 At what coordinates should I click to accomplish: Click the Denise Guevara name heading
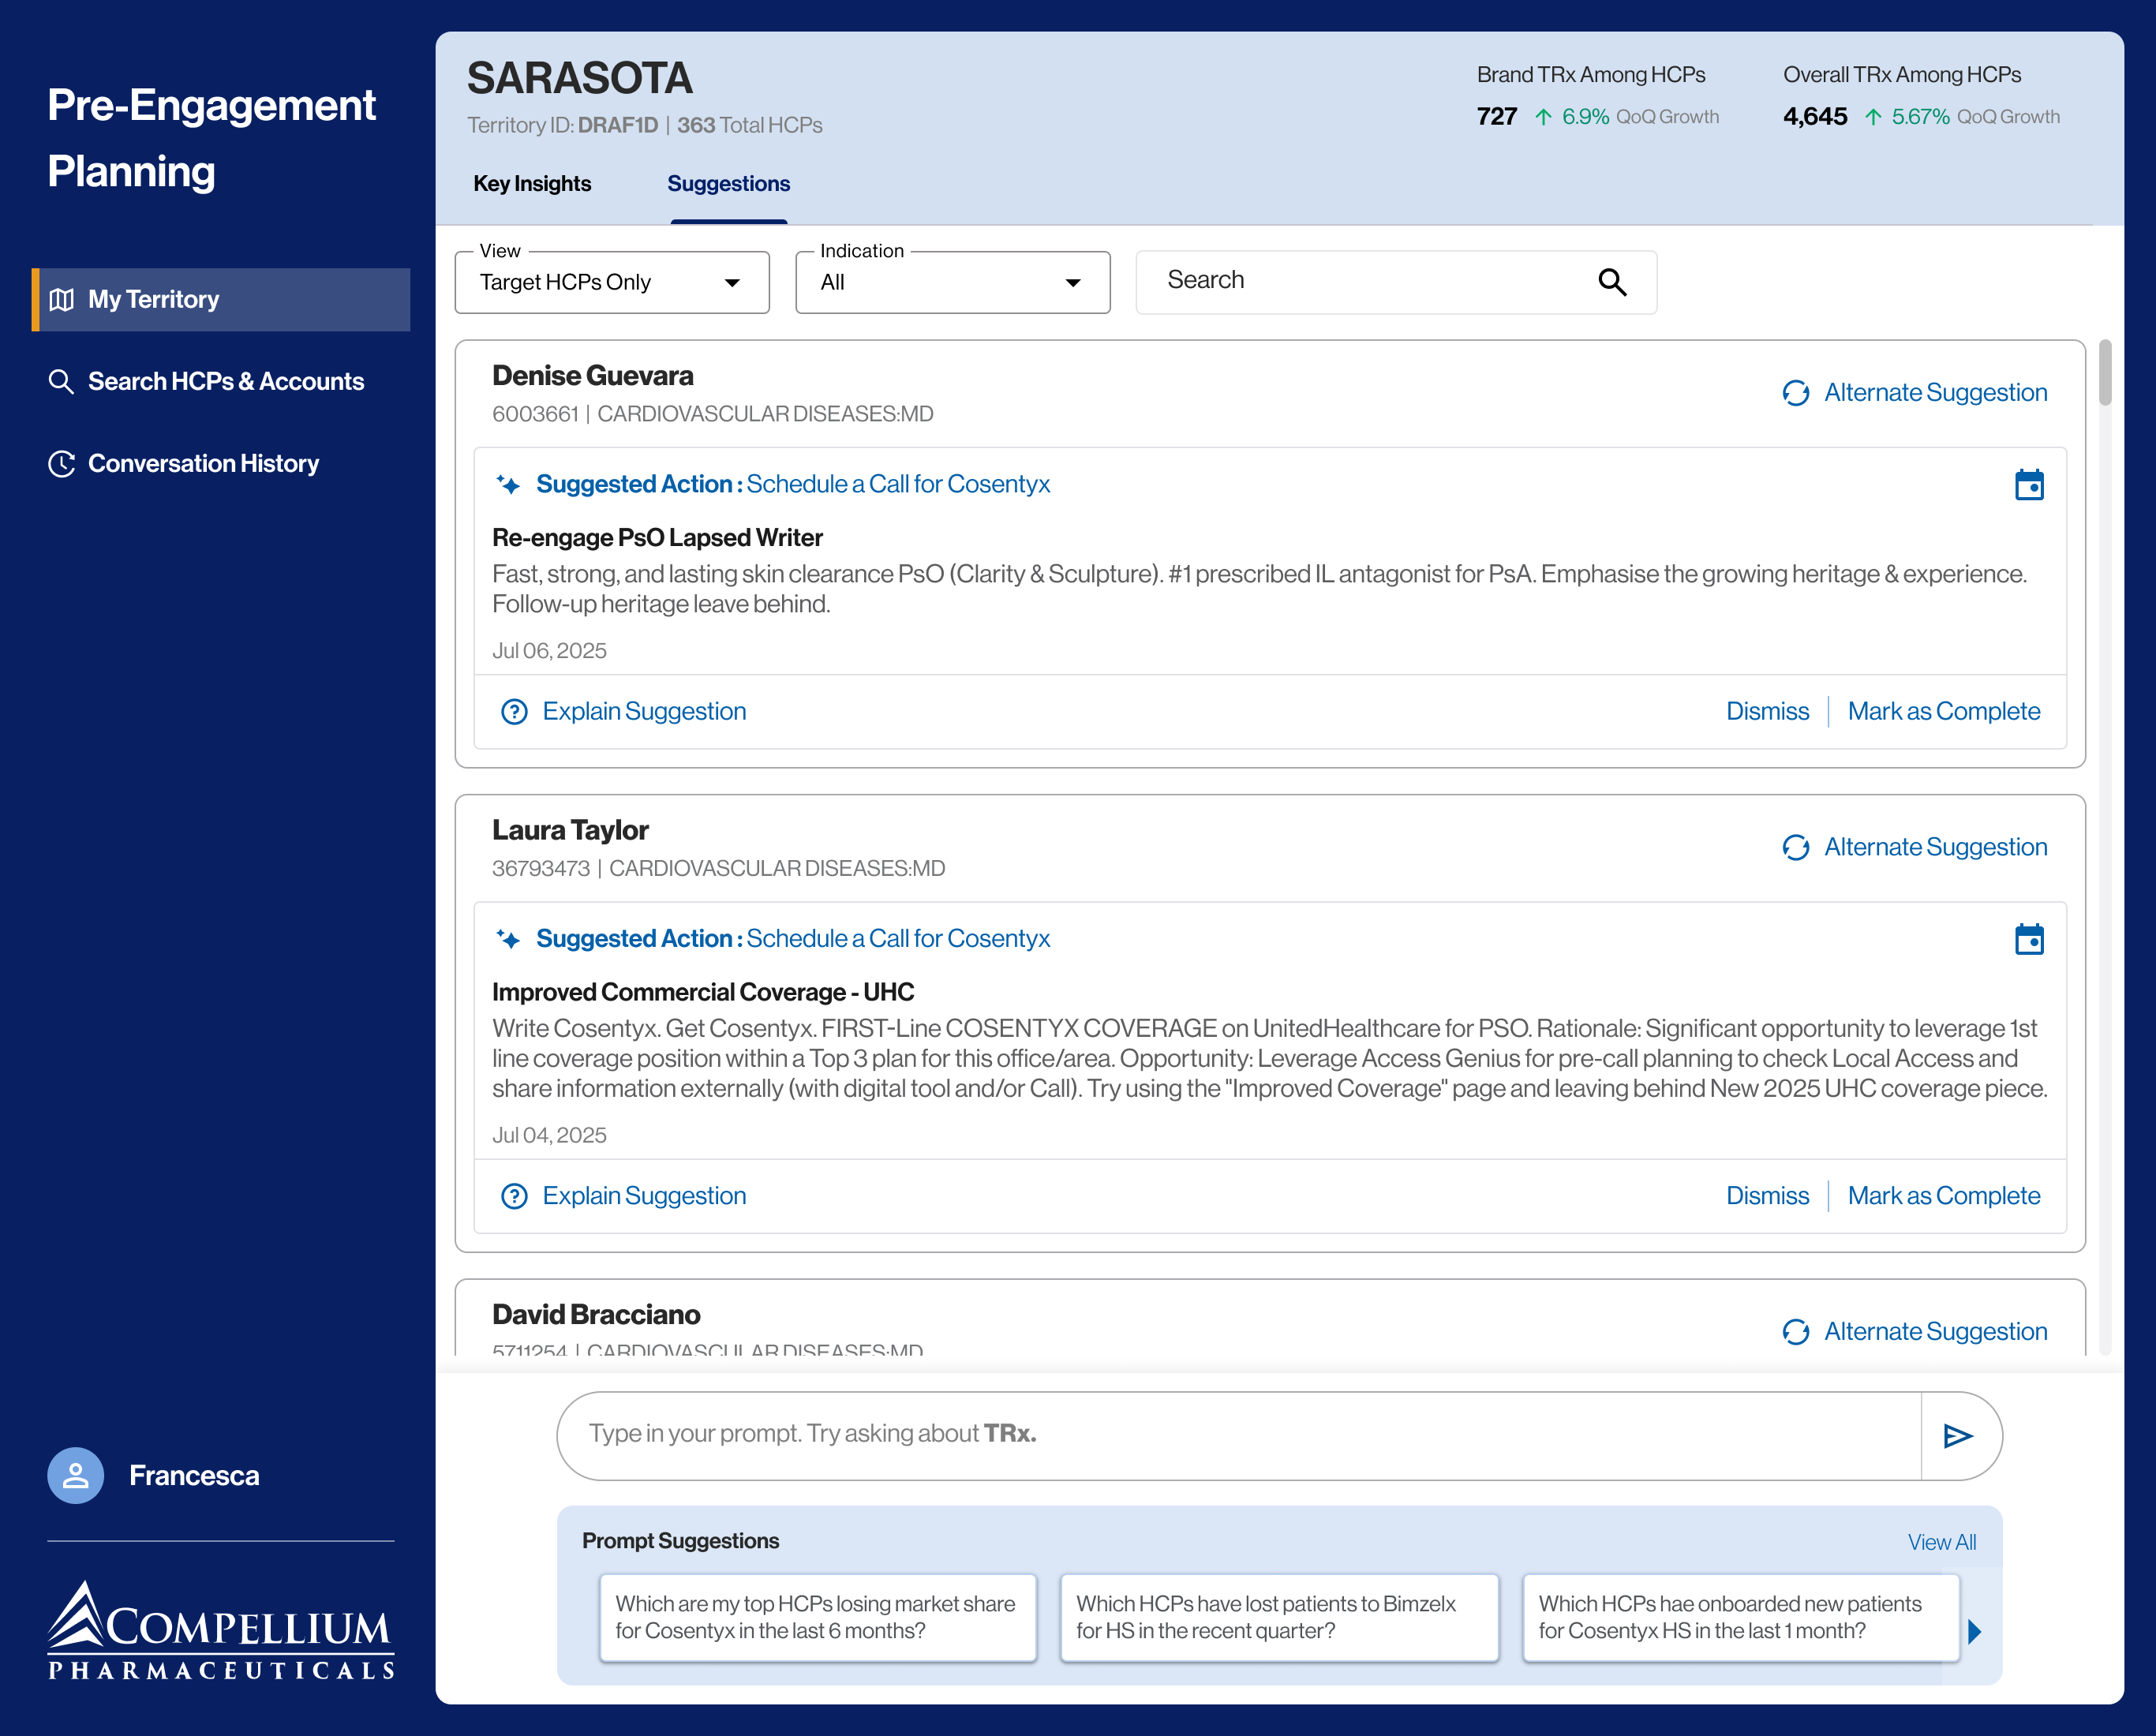(x=592, y=376)
